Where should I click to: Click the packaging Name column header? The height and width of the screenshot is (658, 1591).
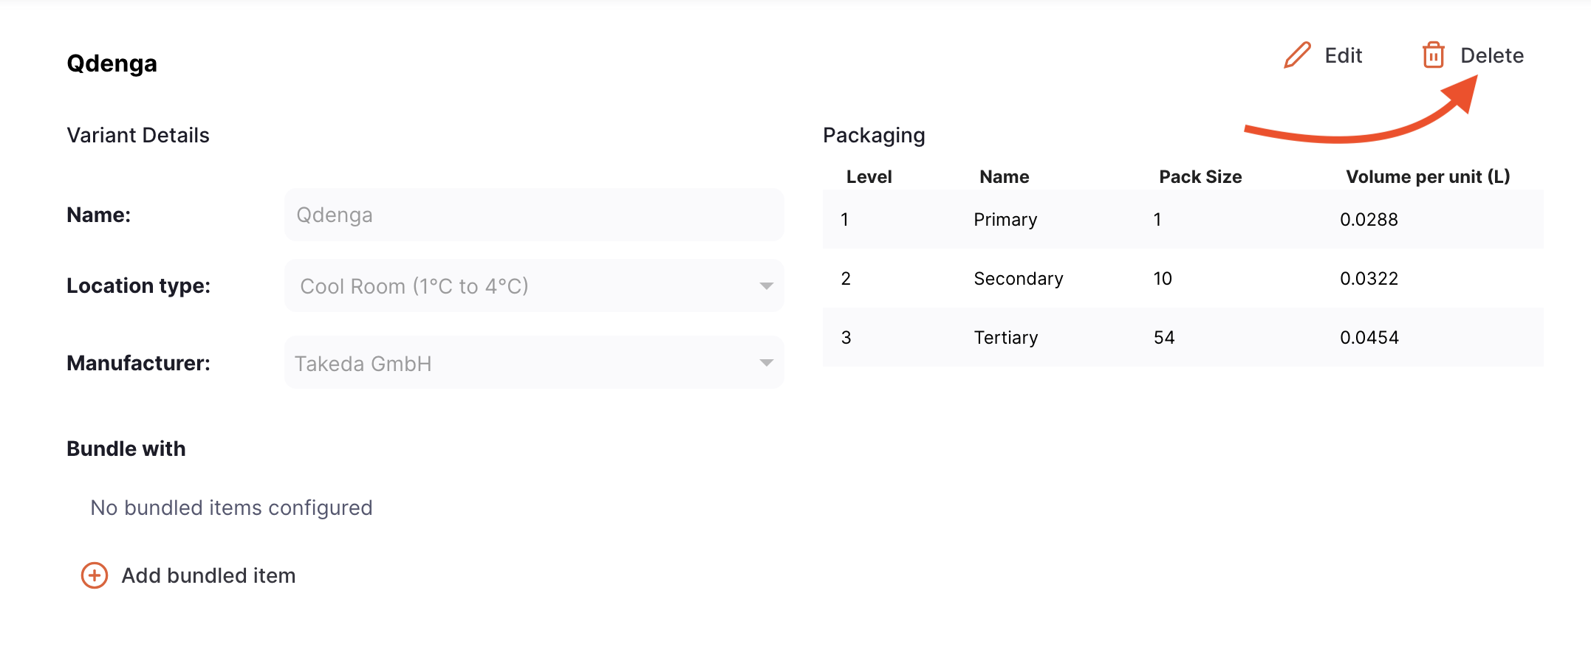pyautogui.click(x=1004, y=177)
